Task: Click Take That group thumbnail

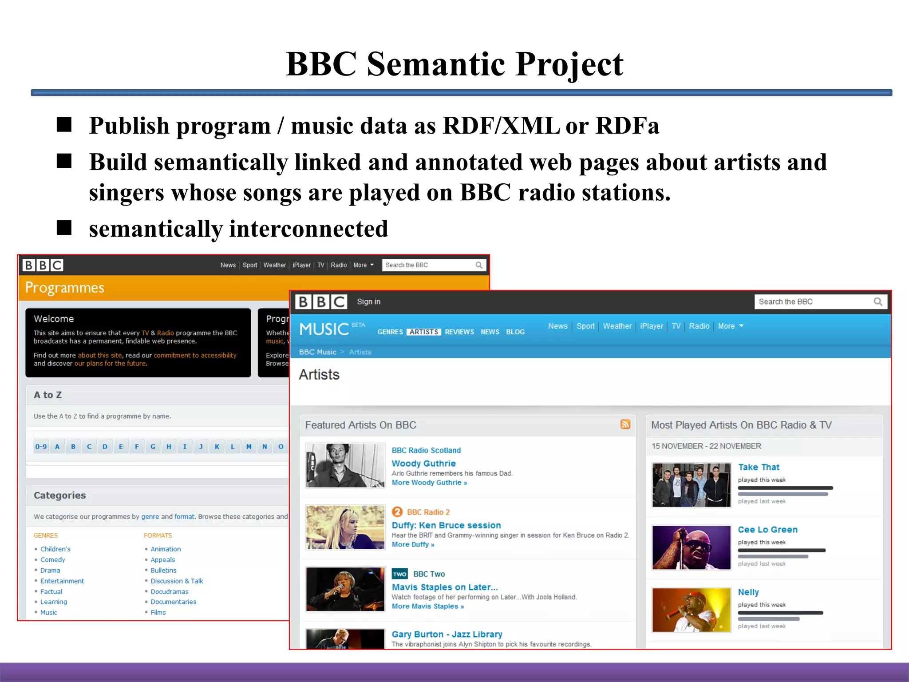Action: pyautogui.click(x=691, y=485)
